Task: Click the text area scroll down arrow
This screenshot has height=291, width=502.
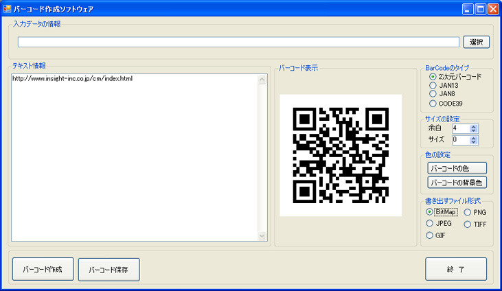Action: [262, 236]
